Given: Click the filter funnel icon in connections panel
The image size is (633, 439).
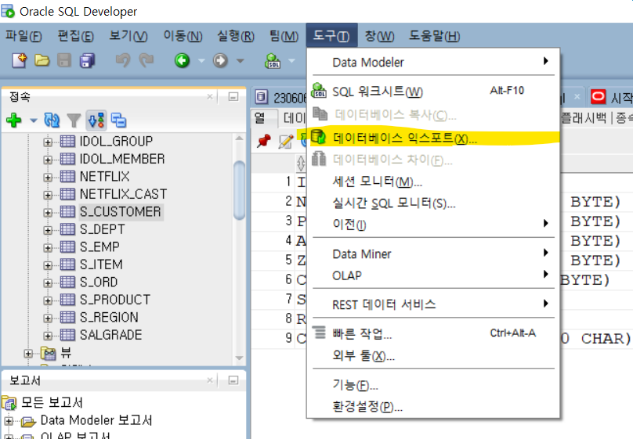Looking at the screenshot, I should pos(74,121).
